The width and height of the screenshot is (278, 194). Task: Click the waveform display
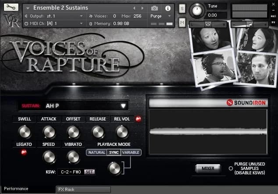208,132
